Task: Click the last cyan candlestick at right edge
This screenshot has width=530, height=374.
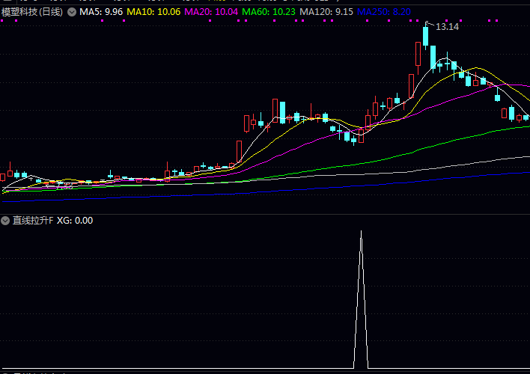Action: click(x=526, y=117)
